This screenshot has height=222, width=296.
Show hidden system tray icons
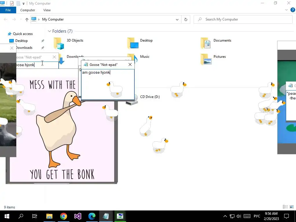225,216
